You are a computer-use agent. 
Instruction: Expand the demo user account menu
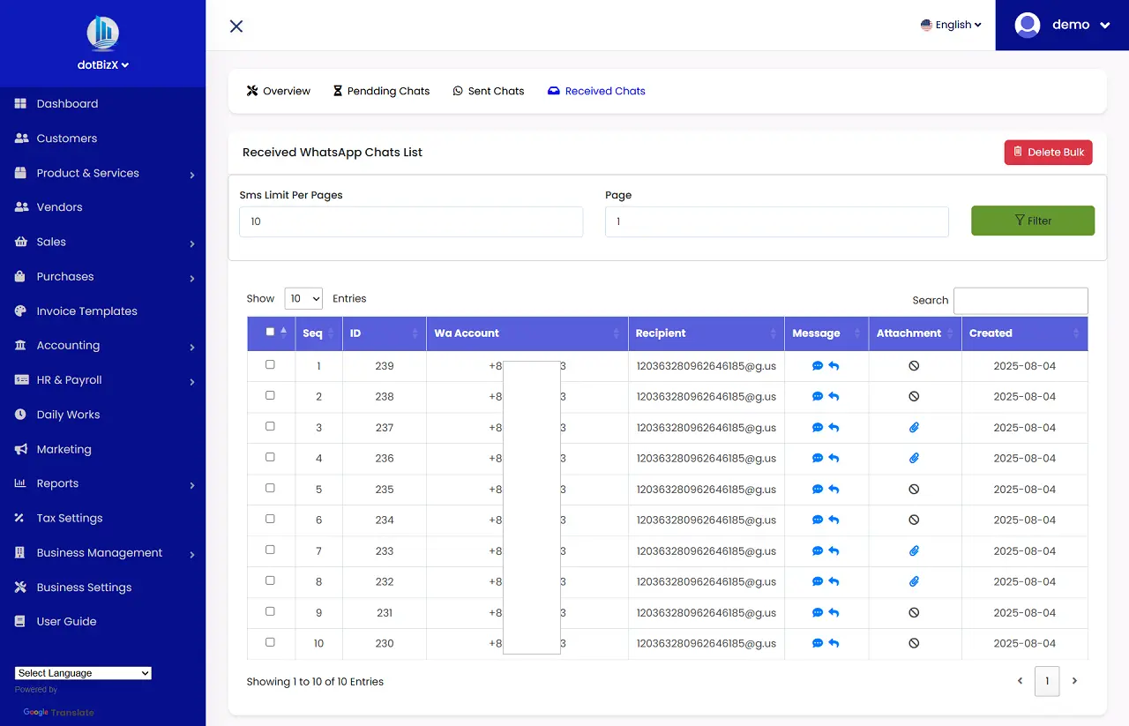point(1070,25)
